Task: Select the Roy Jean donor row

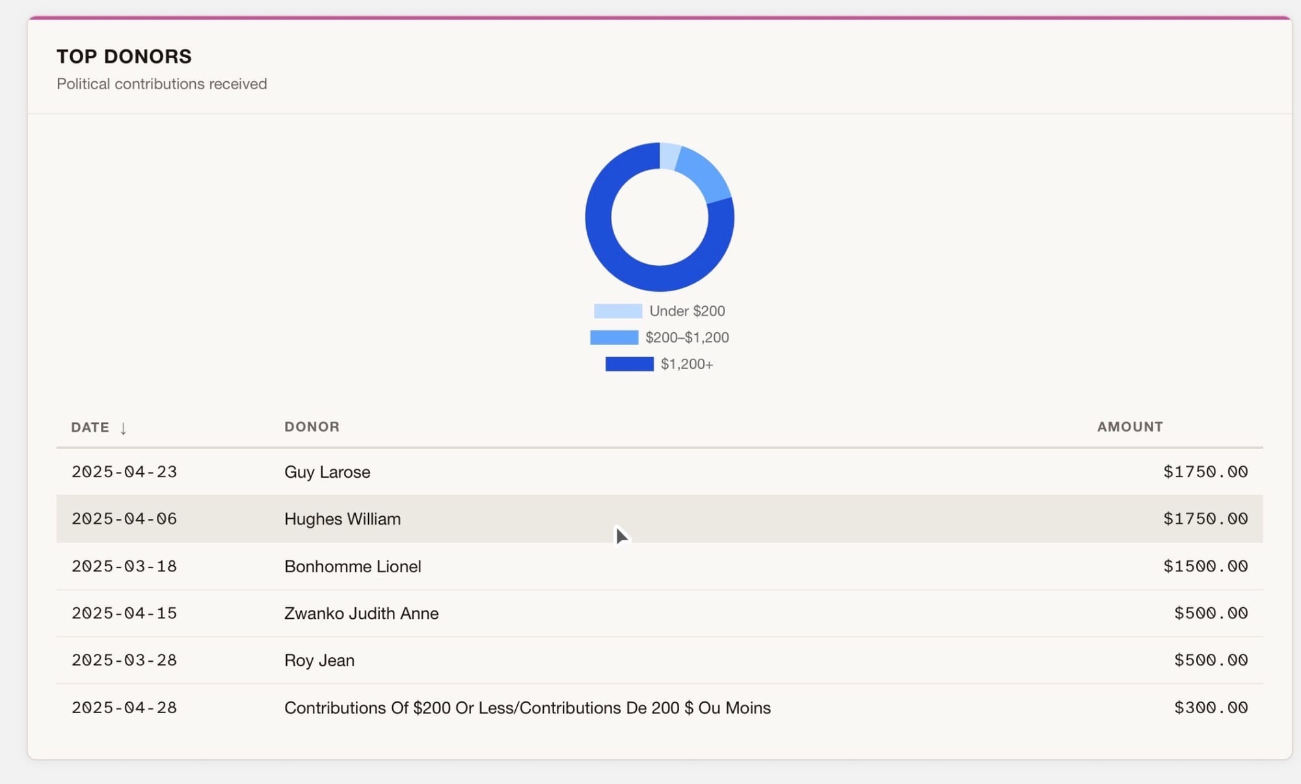Action: coord(319,660)
